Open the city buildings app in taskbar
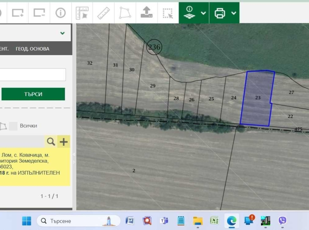 point(265,221)
